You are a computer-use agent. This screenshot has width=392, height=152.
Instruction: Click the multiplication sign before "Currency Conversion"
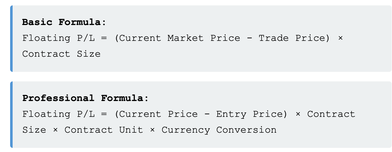point(152,130)
